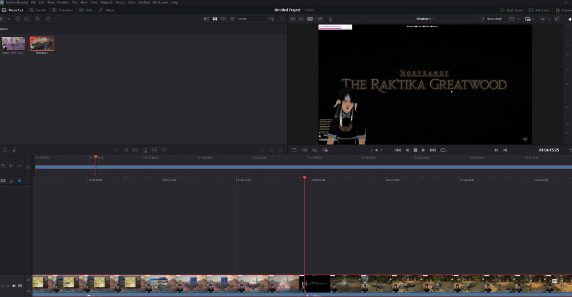This screenshot has height=297, width=572.
Task: Click the media pool Search field
Action: 251,19
